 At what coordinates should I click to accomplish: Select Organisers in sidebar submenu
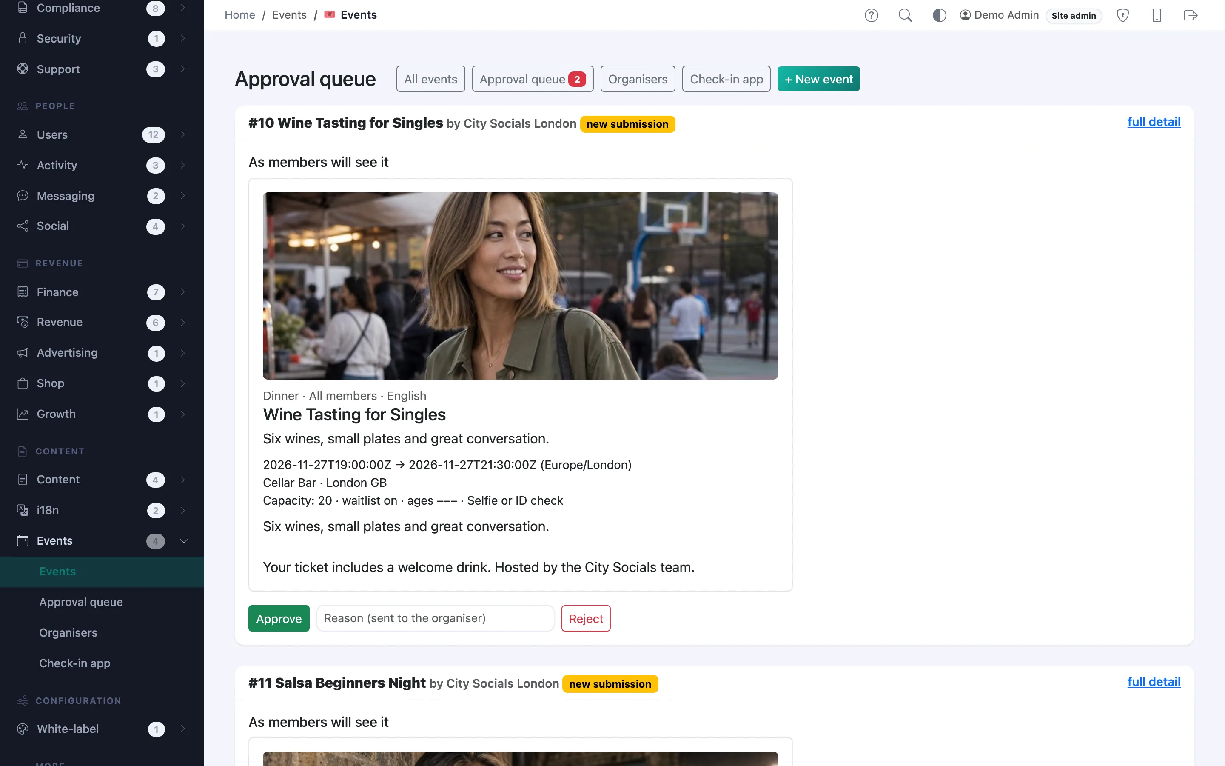coord(68,633)
